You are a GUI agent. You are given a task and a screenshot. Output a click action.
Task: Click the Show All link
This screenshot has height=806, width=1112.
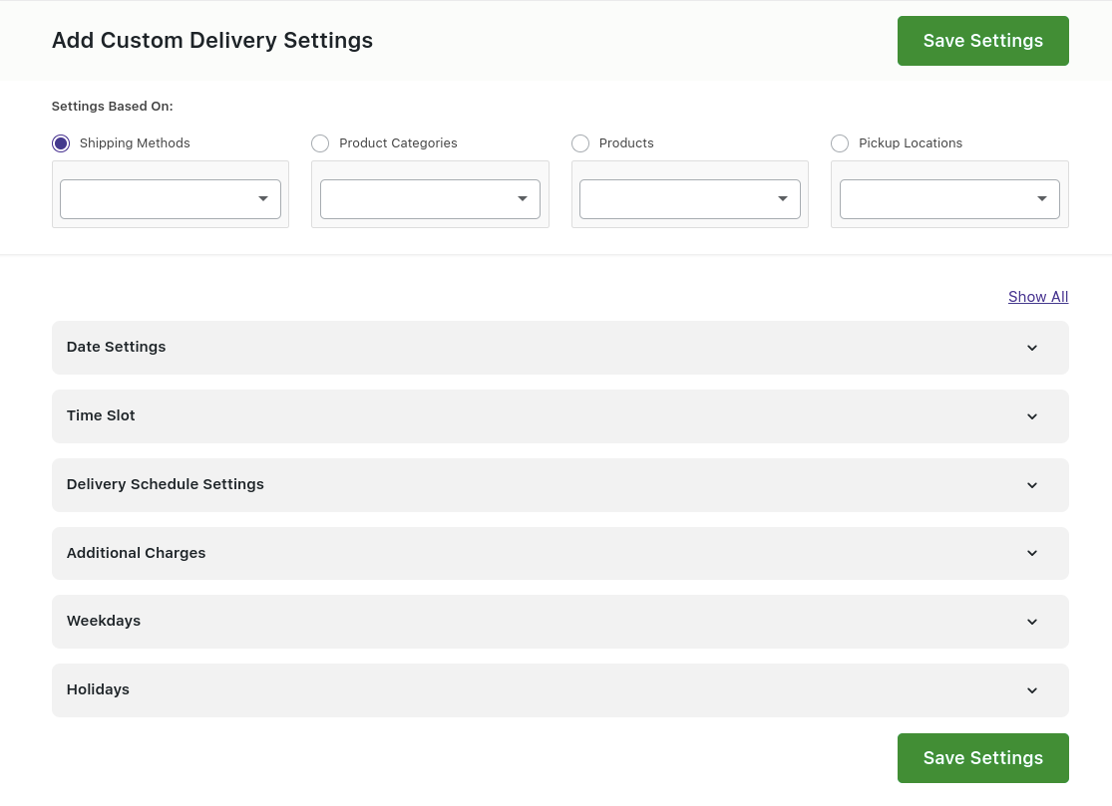click(x=1038, y=297)
